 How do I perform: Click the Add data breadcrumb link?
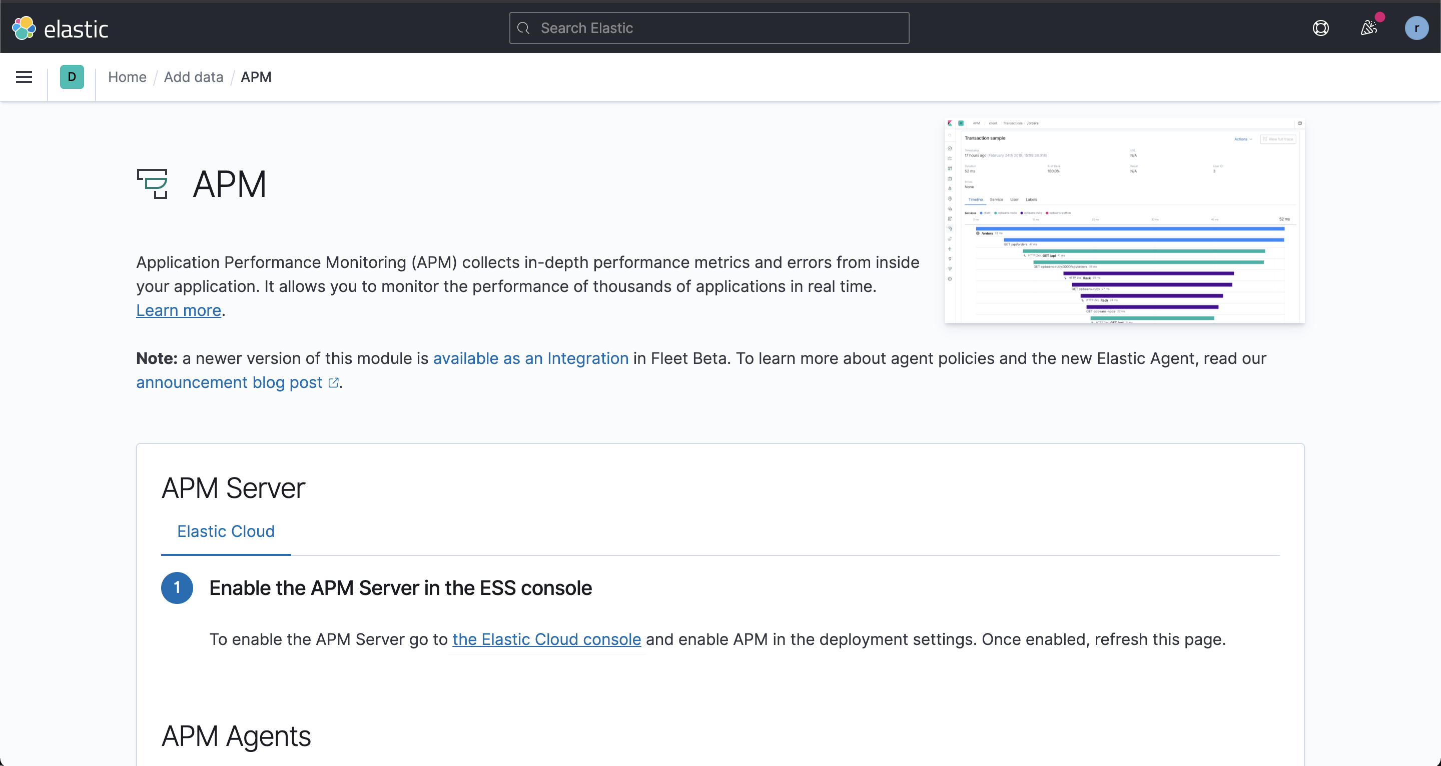pos(194,76)
